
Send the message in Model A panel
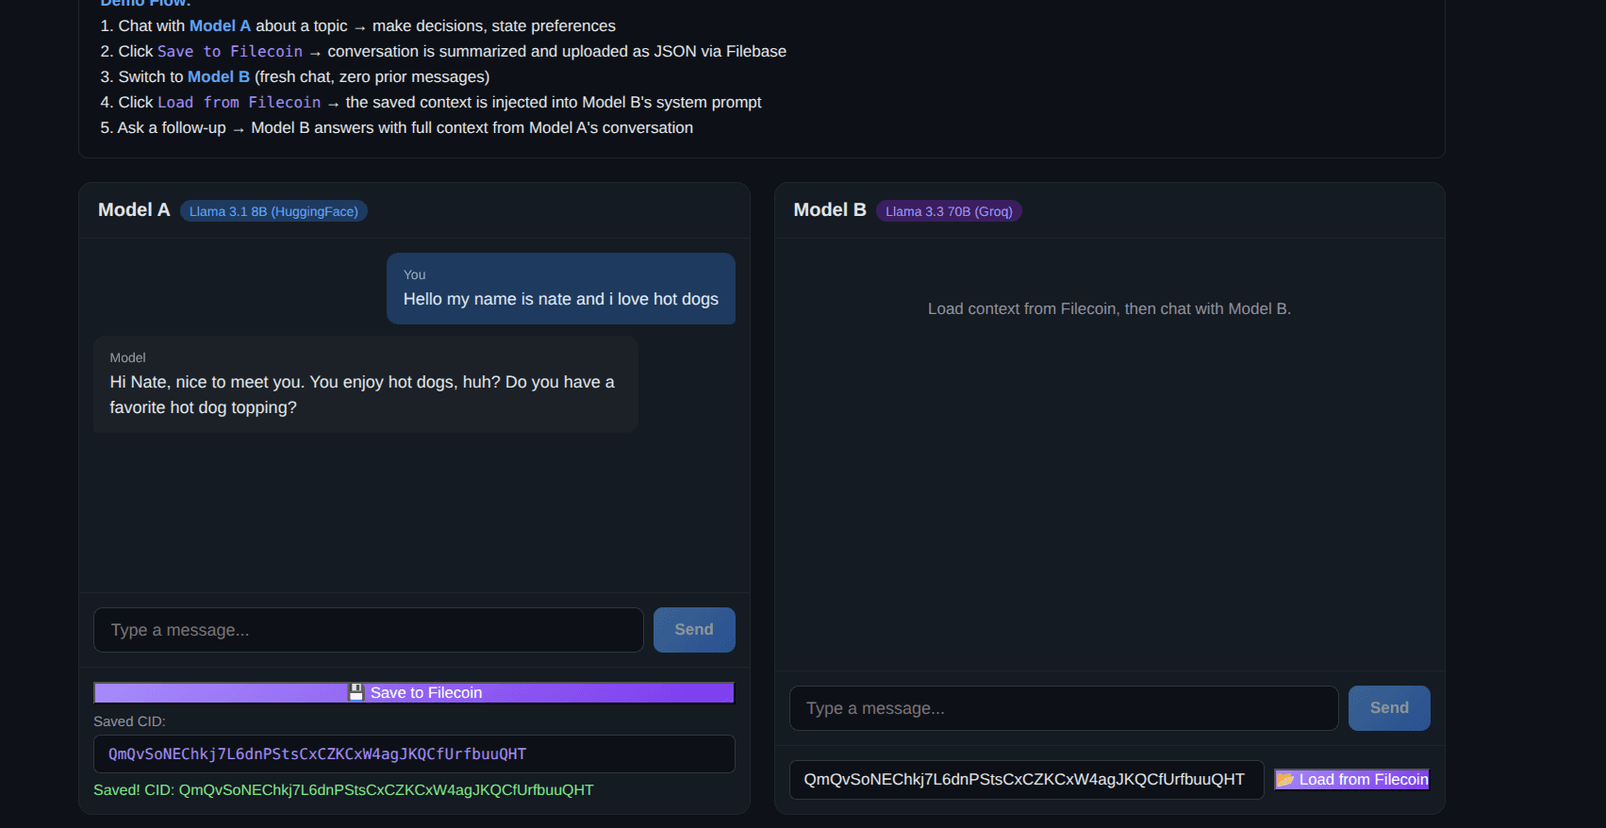point(694,630)
